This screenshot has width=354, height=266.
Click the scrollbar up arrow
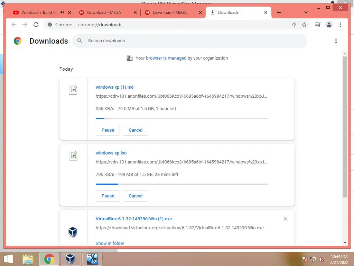coord(345,54)
